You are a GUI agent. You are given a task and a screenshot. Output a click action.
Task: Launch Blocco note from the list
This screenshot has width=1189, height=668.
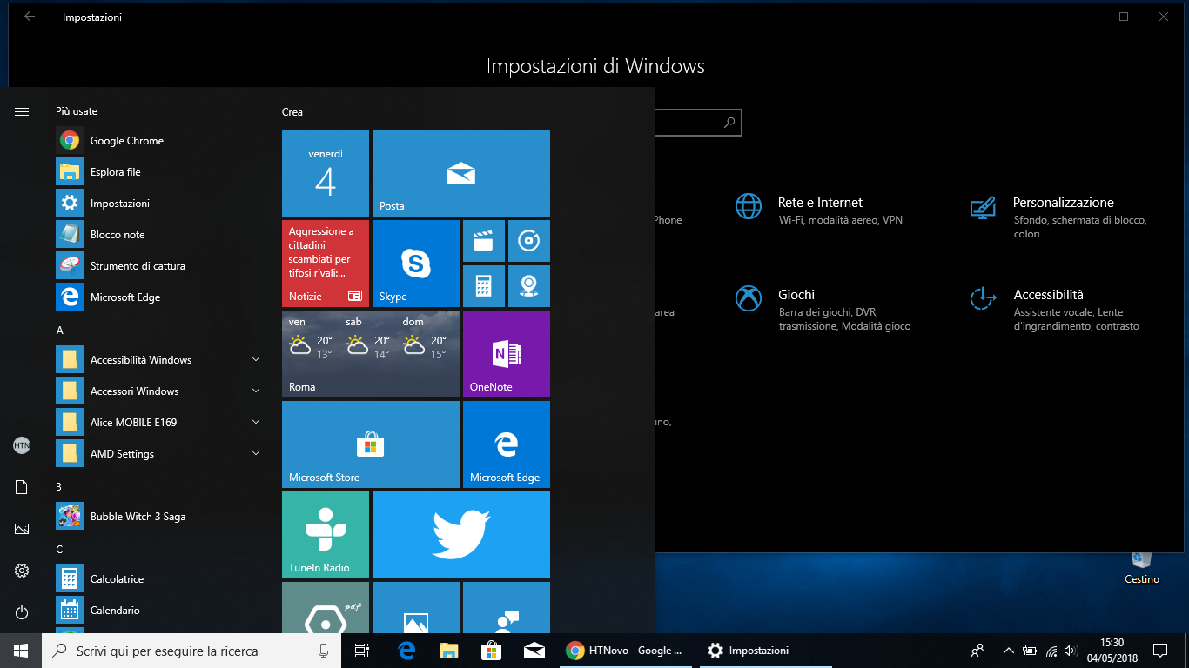tap(158, 235)
